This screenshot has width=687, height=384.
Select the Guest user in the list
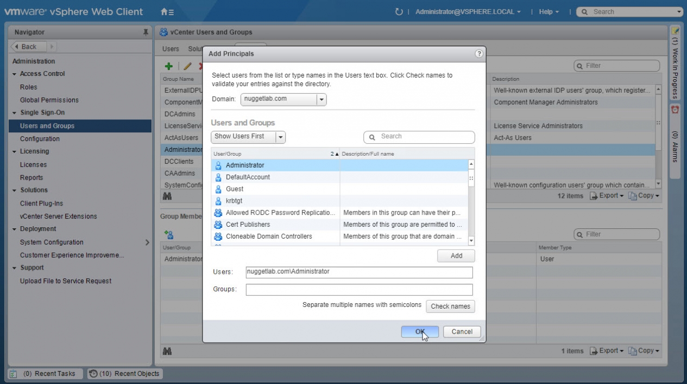(x=235, y=189)
